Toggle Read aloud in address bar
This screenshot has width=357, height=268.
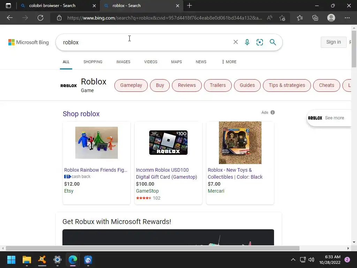coord(269,18)
